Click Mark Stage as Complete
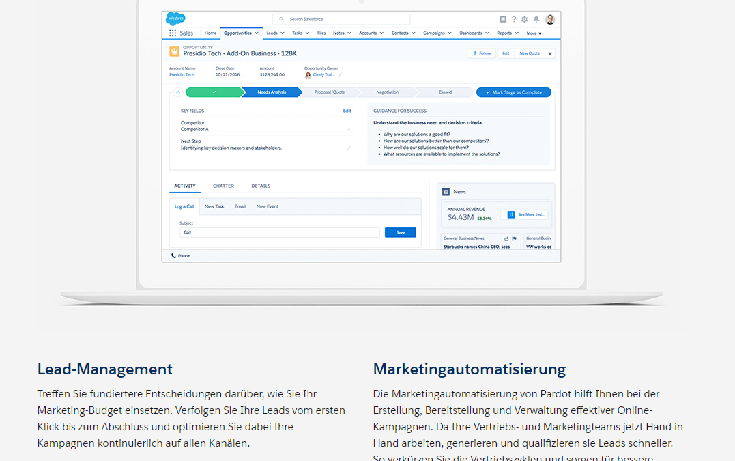Screen dimensions: 735x461 click(x=514, y=92)
